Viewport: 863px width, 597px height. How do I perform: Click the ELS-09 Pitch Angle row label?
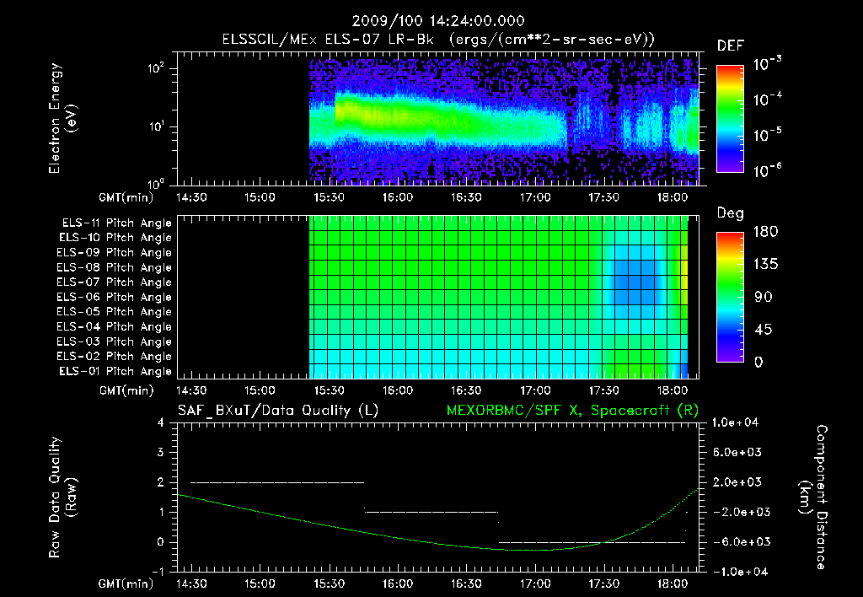click(115, 253)
